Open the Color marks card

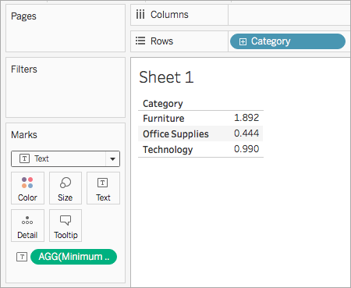pyautogui.click(x=27, y=188)
